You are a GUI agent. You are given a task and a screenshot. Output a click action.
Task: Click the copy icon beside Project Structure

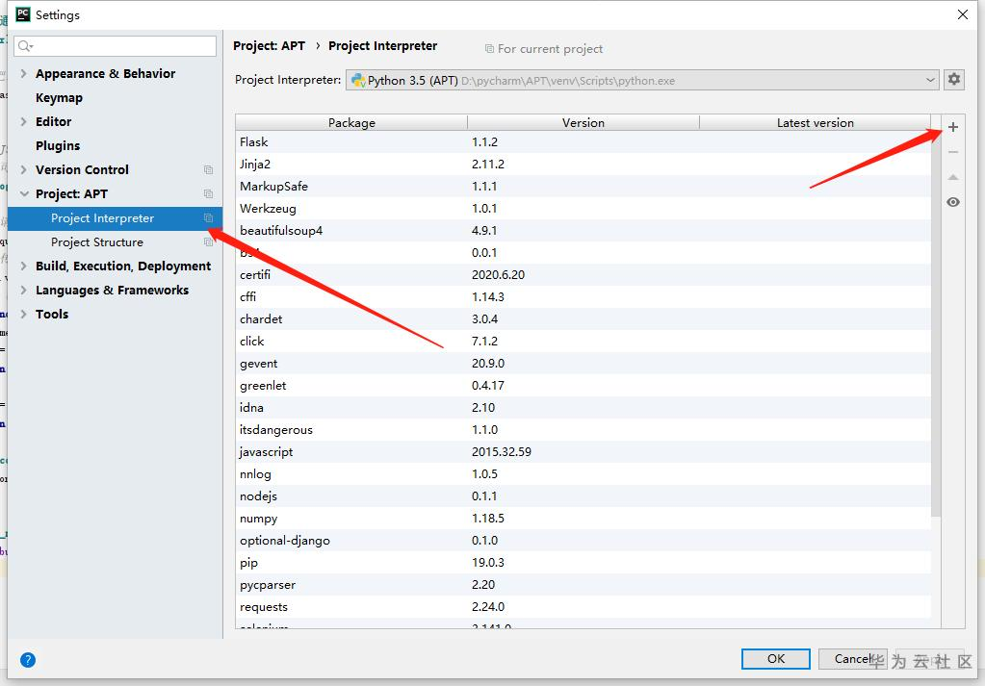coord(208,242)
